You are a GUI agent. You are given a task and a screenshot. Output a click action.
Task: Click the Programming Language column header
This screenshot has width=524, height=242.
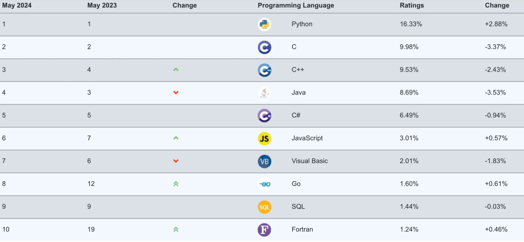(x=296, y=6)
